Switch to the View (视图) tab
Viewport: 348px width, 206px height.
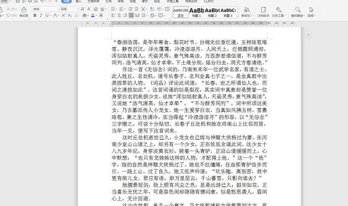pos(133,1)
